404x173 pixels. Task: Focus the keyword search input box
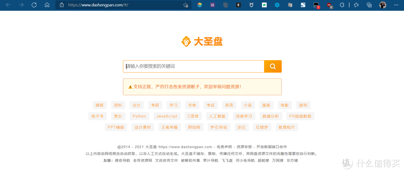193,67
